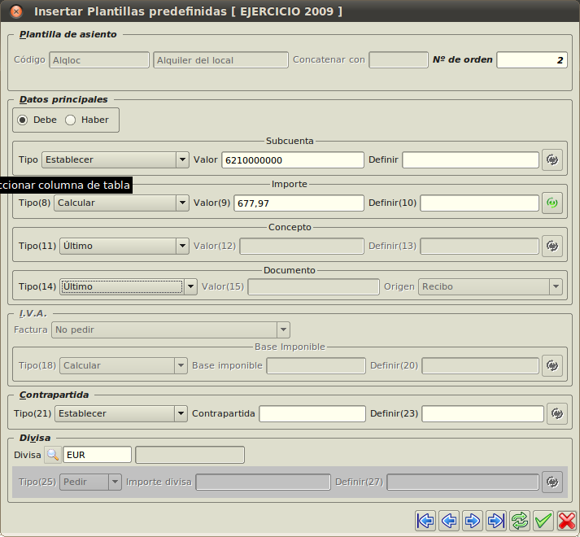Click the Definir(23) input field

482,413
